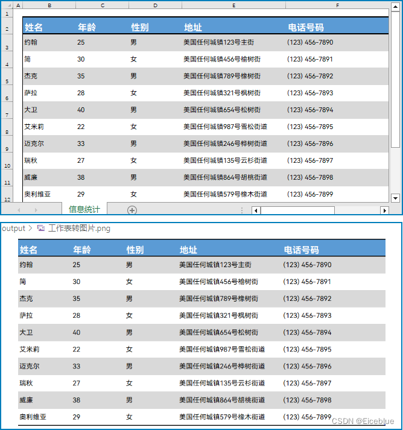
Task: Click the image file icon before 工作表转图片.png
Action: coord(41,228)
